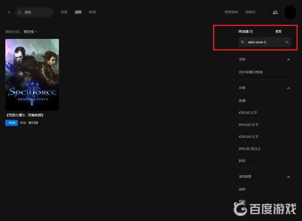This screenshot has width=302, height=221.
Task: Click the magnifier icon in the filter keyword box
Action: tap(242, 42)
